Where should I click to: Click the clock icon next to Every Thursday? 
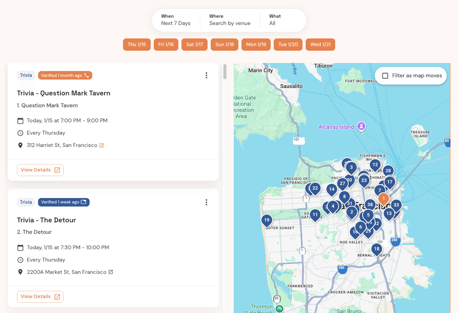(20, 133)
